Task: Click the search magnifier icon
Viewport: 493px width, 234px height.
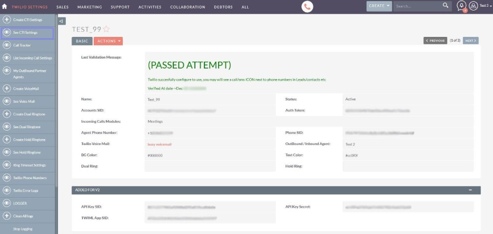Action: click(446, 5)
